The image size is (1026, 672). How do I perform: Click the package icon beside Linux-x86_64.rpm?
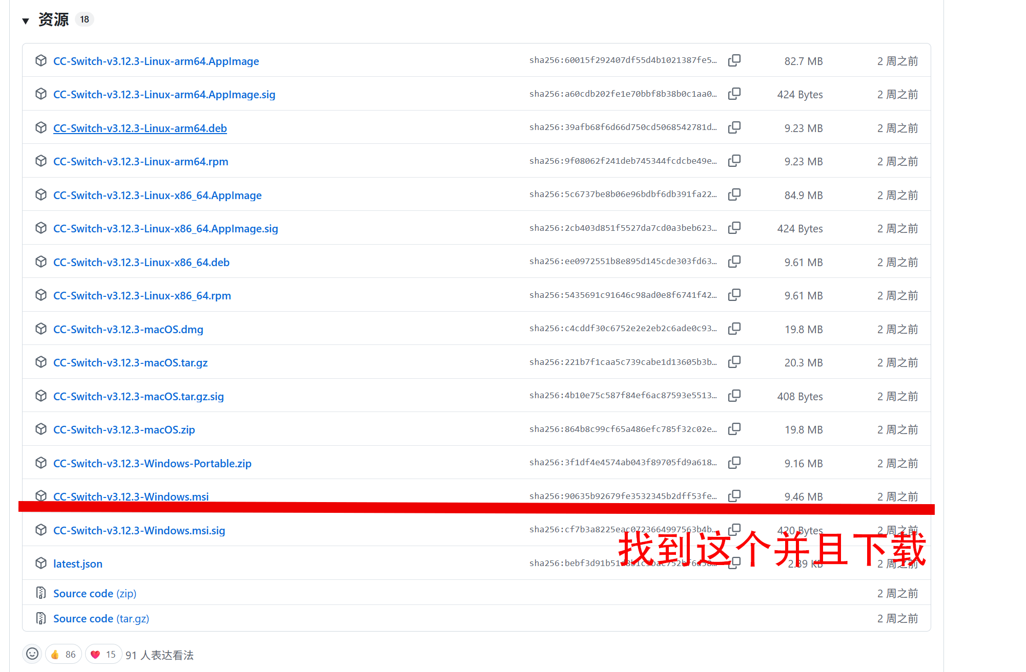point(41,295)
